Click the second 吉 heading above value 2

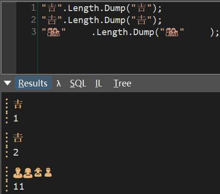(x=18, y=138)
